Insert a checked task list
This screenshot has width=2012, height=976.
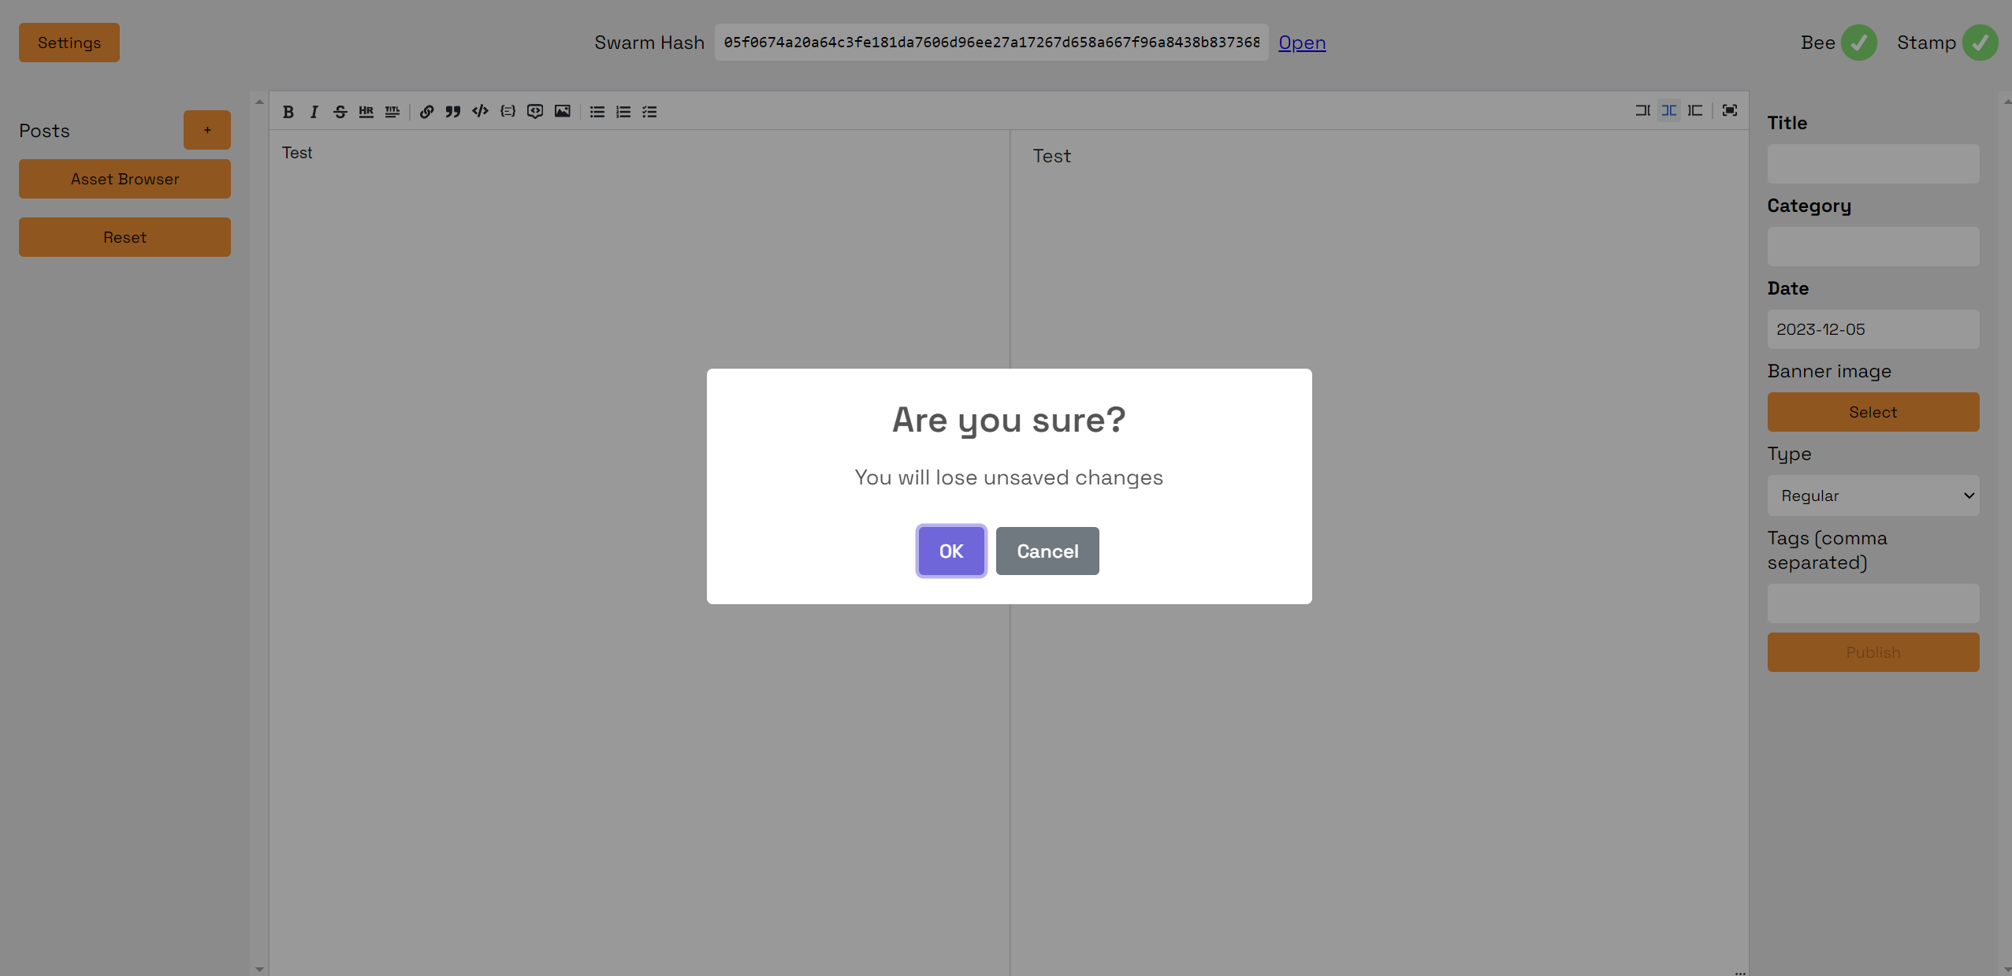pyautogui.click(x=649, y=112)
